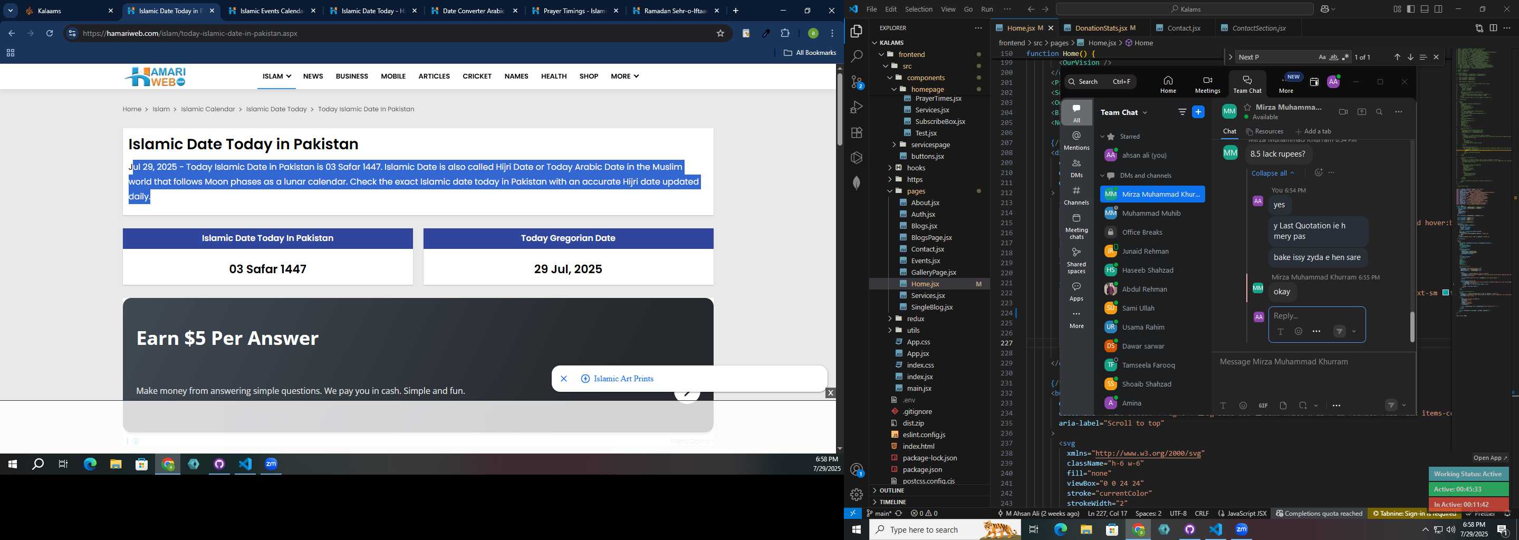Open Manage gear icon in VS Code
1519x540 pixels.
[x=857, y=495]
